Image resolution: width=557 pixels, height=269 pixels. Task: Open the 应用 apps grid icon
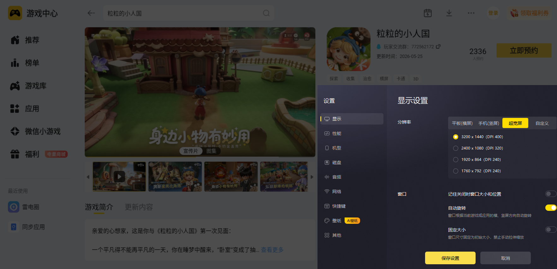coord(15,109)
